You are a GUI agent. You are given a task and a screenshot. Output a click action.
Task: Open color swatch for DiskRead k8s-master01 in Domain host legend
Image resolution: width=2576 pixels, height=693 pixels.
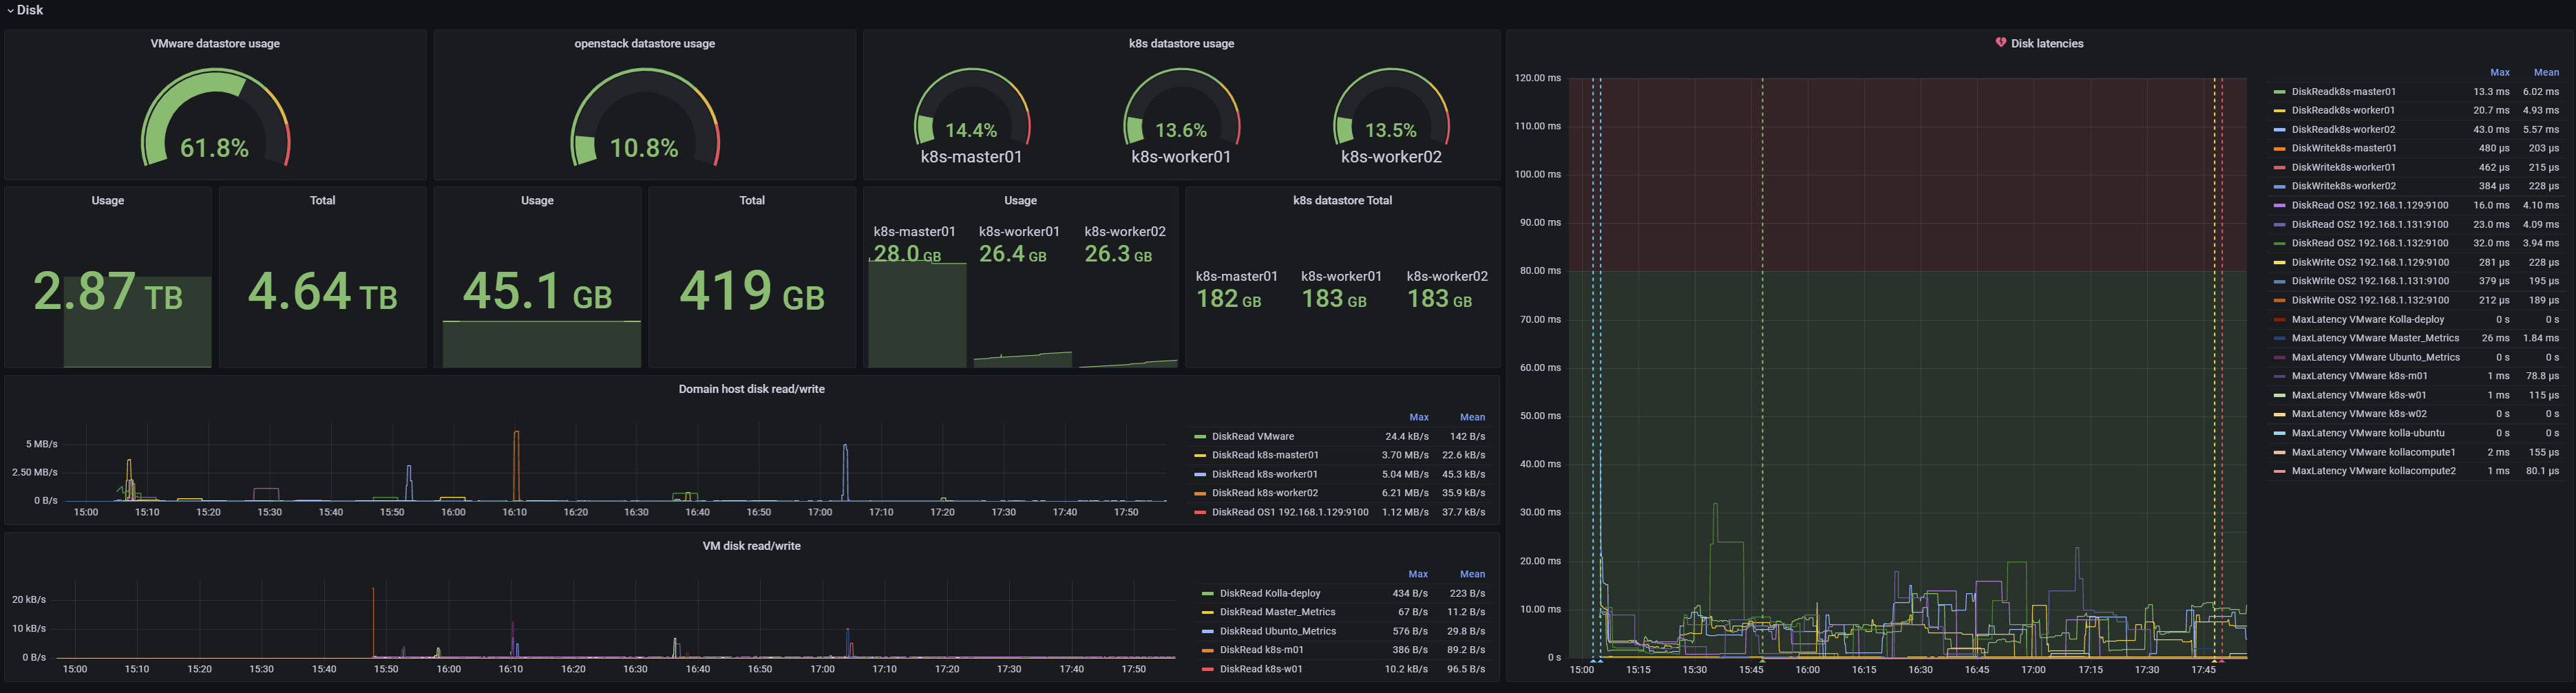coord(1200,455)
